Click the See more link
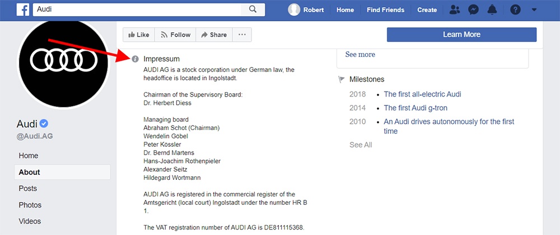 pyautogui.click(x=360, y=55)
